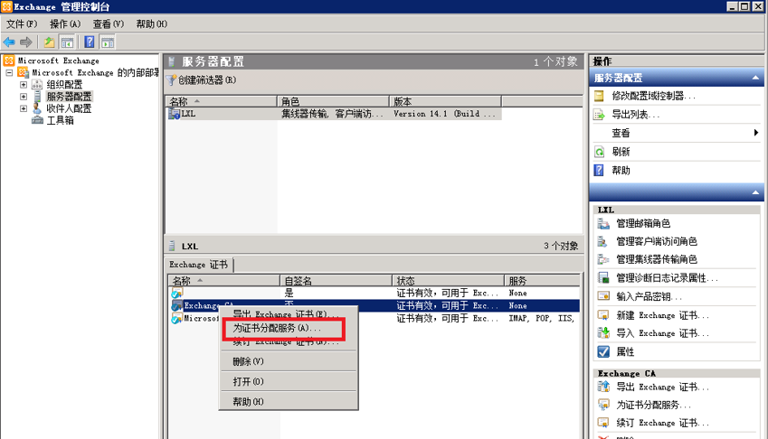768x439 pixels.
Task: Open the 操作(A) menu in menu bar
Action: click(65, 24)
